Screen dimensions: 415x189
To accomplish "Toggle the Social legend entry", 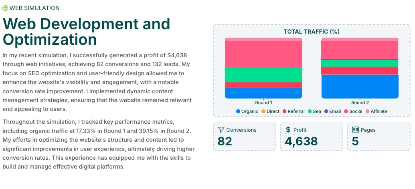I will (x=353, y=111).
